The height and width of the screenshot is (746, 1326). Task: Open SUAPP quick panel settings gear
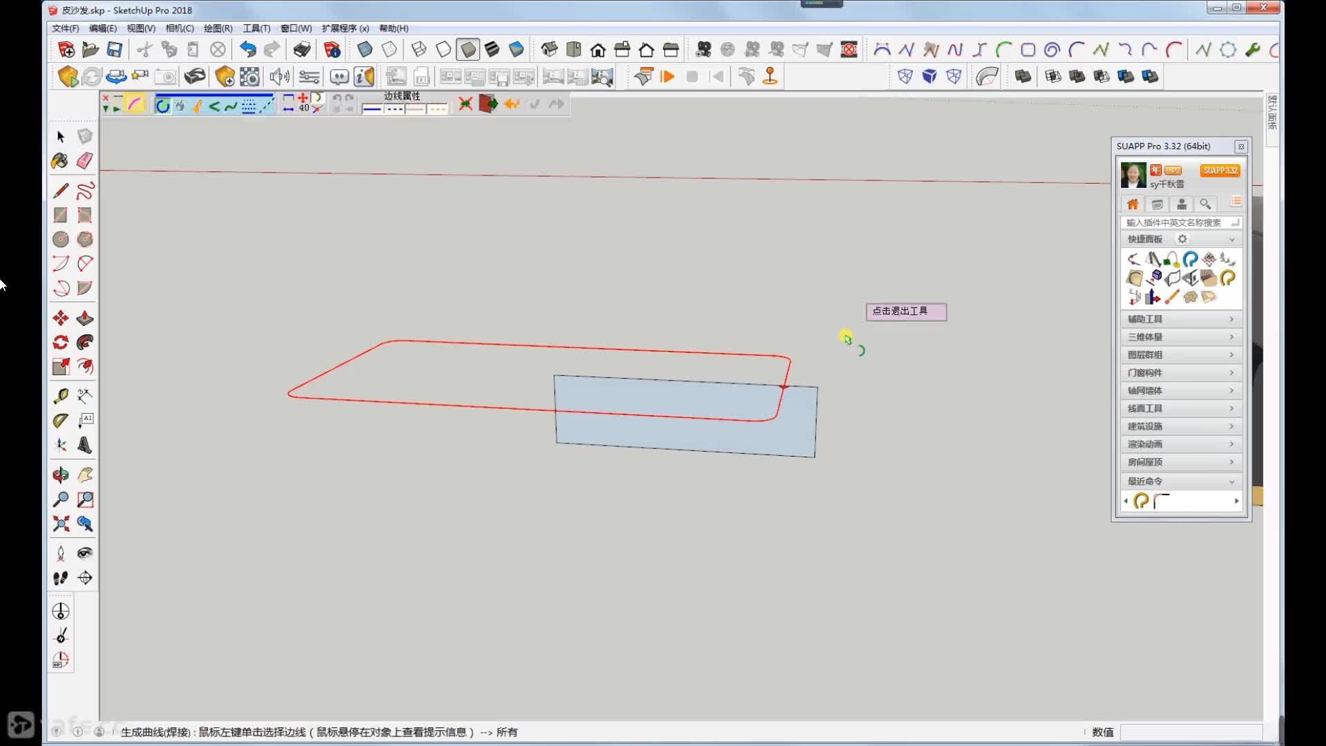coord(1182,239)
